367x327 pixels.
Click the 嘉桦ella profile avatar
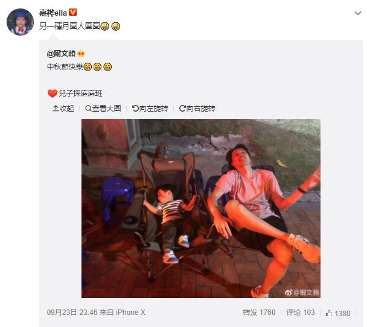coord(20,22)
